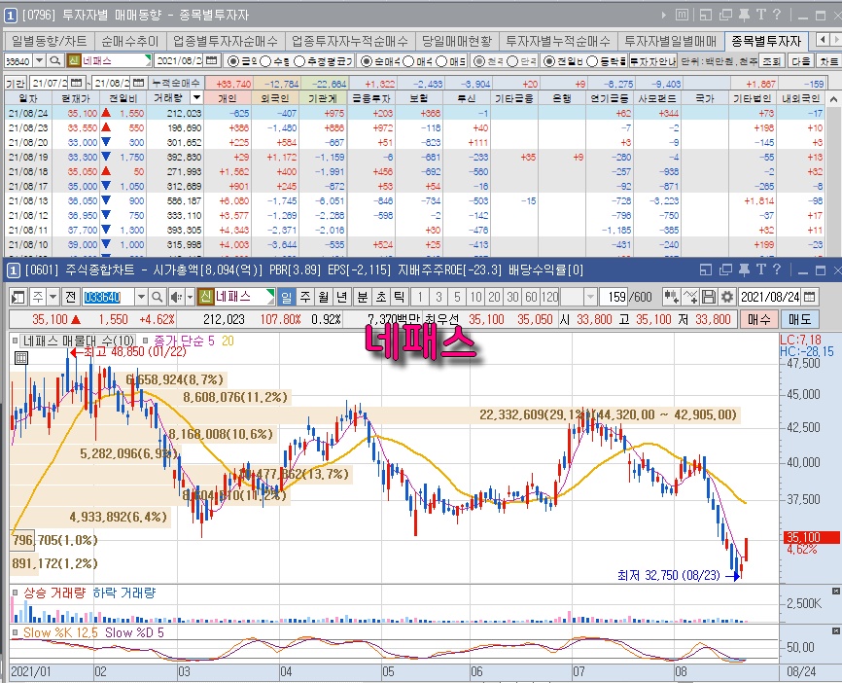
Task: Switch to the 일별동향/차트 tab
Action: click(x=50, y=41)
